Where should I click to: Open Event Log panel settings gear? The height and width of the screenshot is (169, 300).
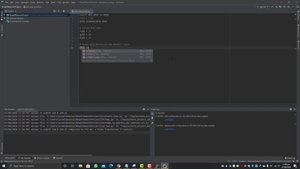[291, 109]
